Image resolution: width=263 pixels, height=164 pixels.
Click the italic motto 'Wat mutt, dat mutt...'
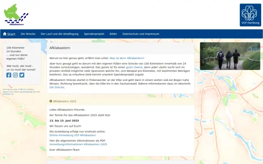[20, 66]
